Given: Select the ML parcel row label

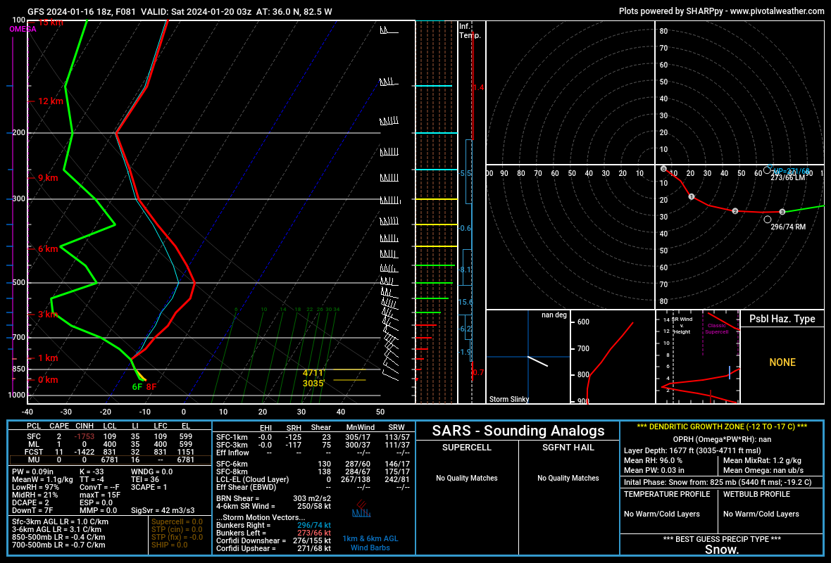Looking at the screenshot, I should (x=34, y=444).
